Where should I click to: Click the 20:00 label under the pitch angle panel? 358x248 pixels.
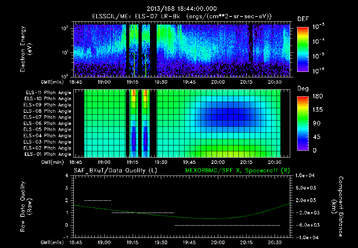coord(217,162)
